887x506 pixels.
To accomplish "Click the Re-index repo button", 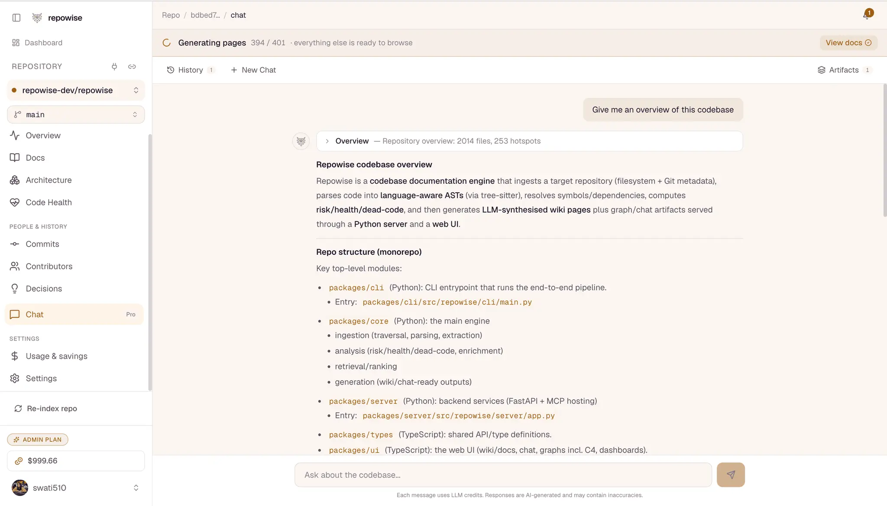I will [x=46, y=409].
